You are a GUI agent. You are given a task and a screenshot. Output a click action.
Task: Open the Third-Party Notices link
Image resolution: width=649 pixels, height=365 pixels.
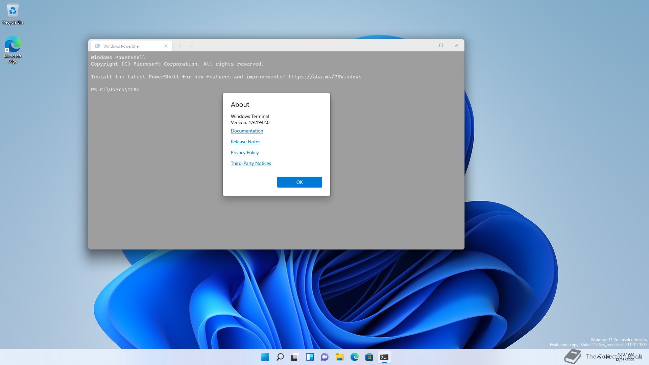(251, 163)
